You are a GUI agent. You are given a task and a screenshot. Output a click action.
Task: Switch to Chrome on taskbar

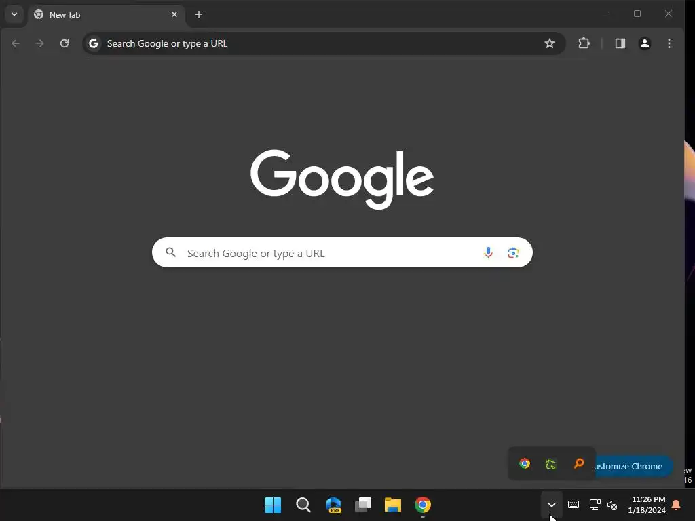[x=422, y=505]
